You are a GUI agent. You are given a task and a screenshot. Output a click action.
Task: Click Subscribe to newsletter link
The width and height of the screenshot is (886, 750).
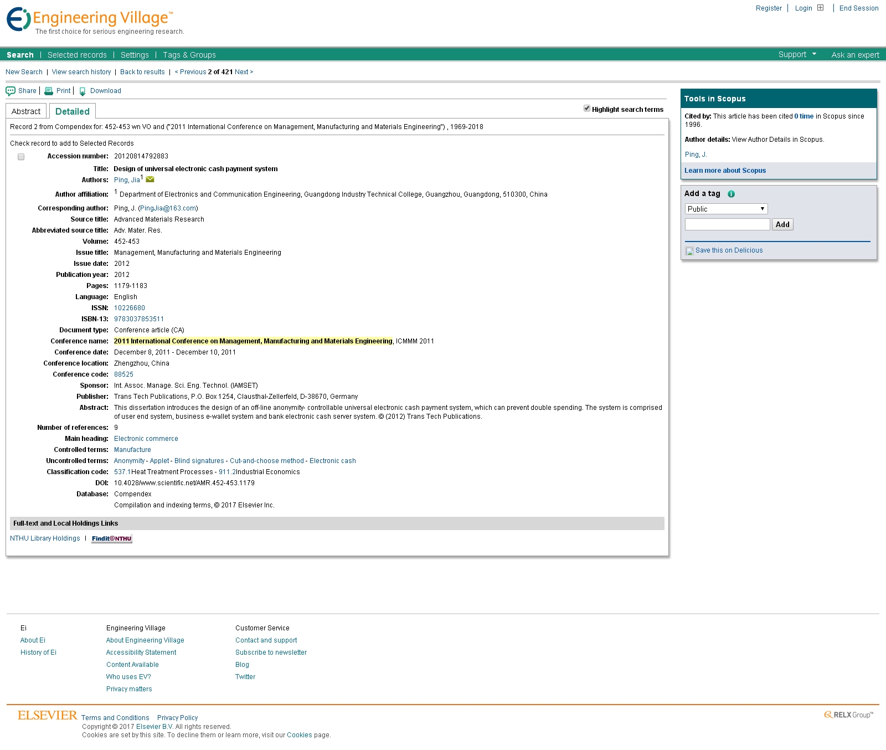coord(271,653)
